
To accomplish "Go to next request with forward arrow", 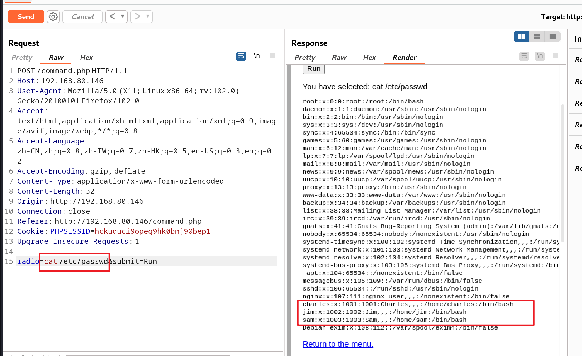I will (137, 16).
